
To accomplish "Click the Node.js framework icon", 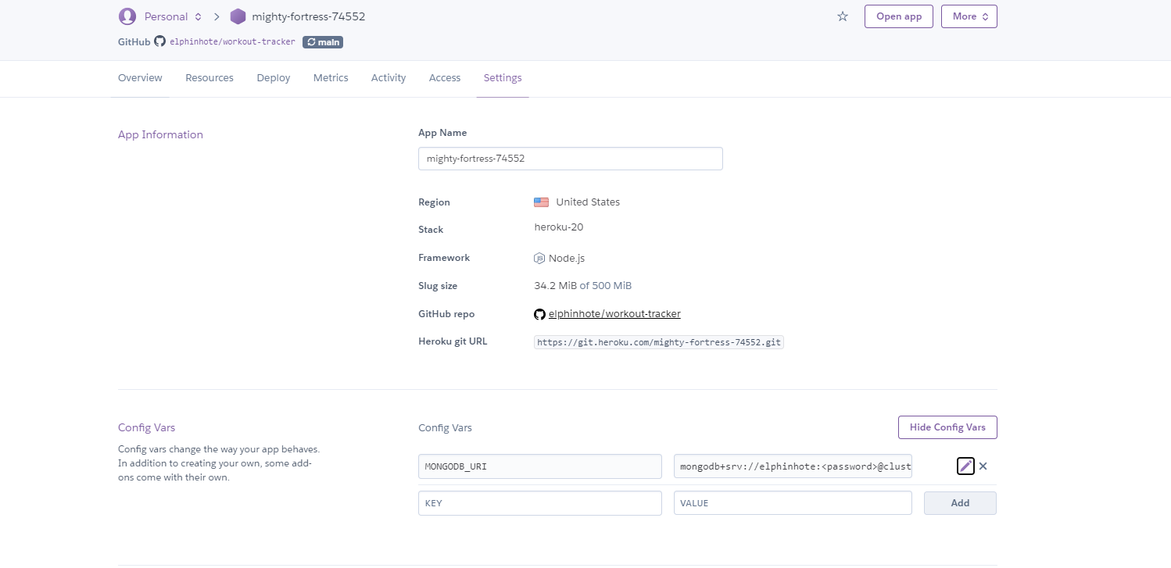I will tap(539, 258).
